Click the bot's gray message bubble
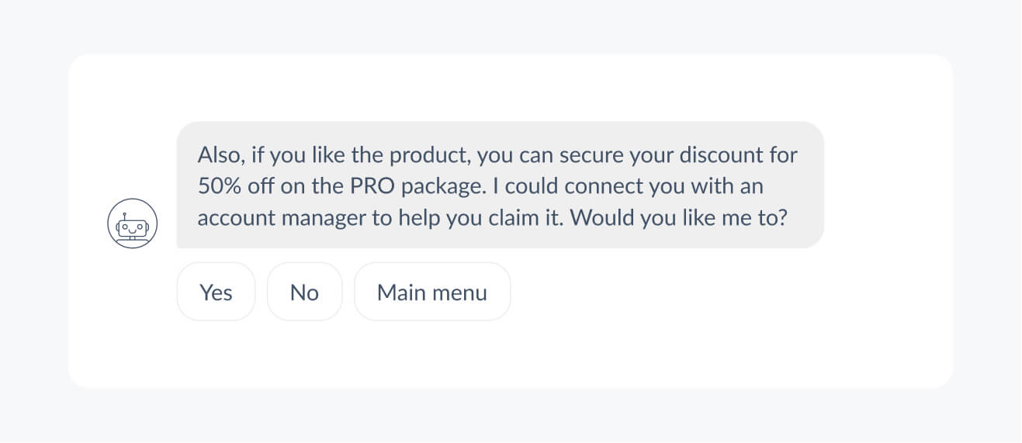Screen dimensions: 1022x443 (500, 185)
